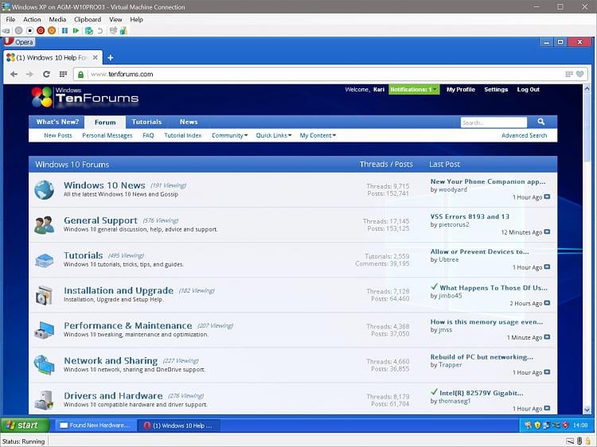This screenshot has height=447, width=597.
Task: Open Personal Messages link
Action: coord(107,135)
